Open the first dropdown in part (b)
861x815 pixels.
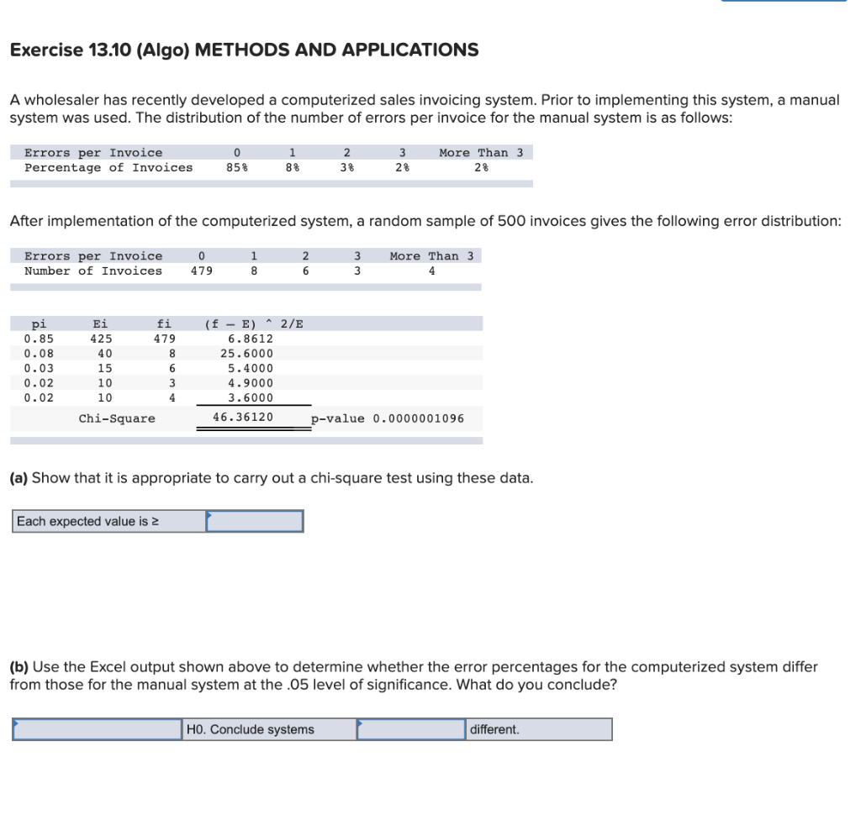[x=97, y=728]
